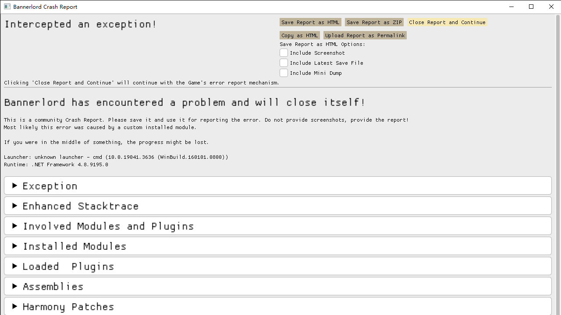Screen dimensions: 561x315
Task: Click the Bannerlord Crash Report window icon
Action: coord(7,7)
